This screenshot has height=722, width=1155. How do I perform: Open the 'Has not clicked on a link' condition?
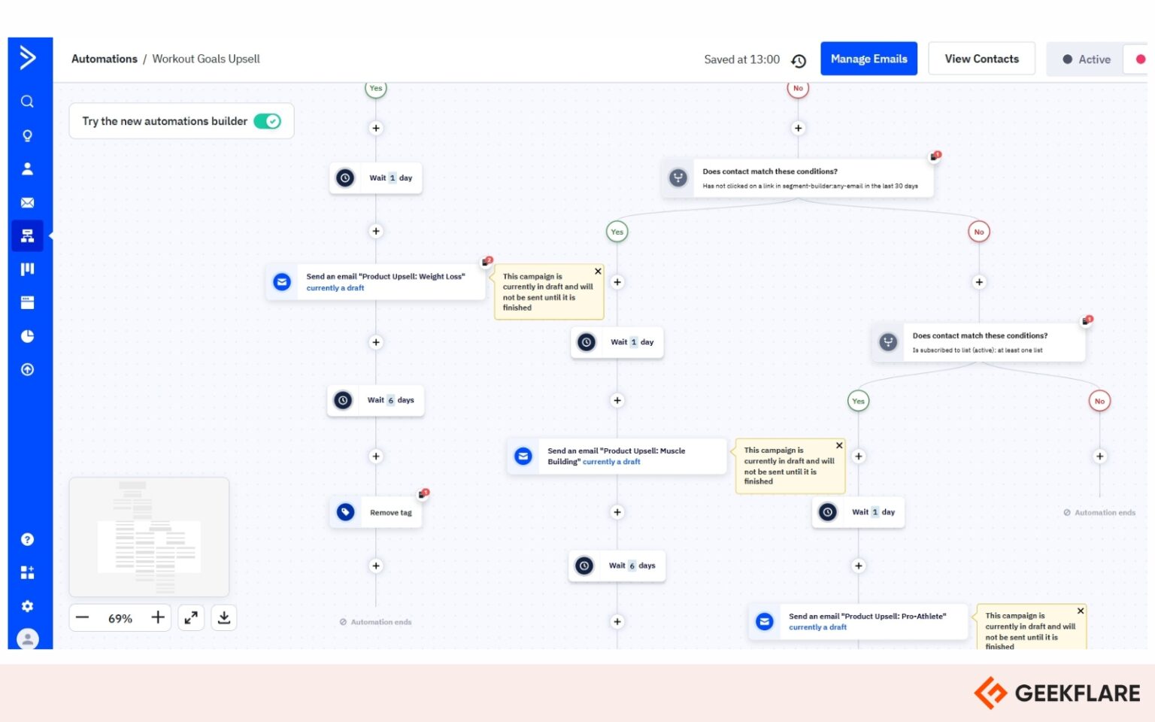coord(798,178)
